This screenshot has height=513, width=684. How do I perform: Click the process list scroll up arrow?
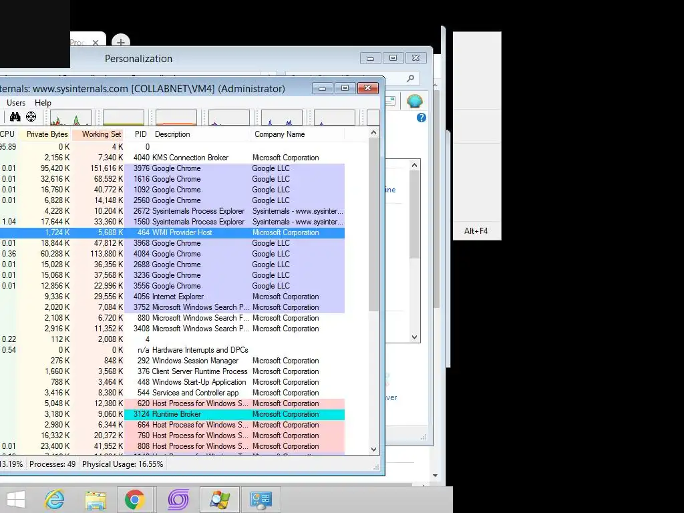point(373,132)
